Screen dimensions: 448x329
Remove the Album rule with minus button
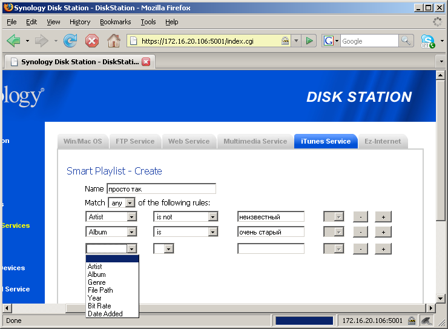tap(361, 232)
